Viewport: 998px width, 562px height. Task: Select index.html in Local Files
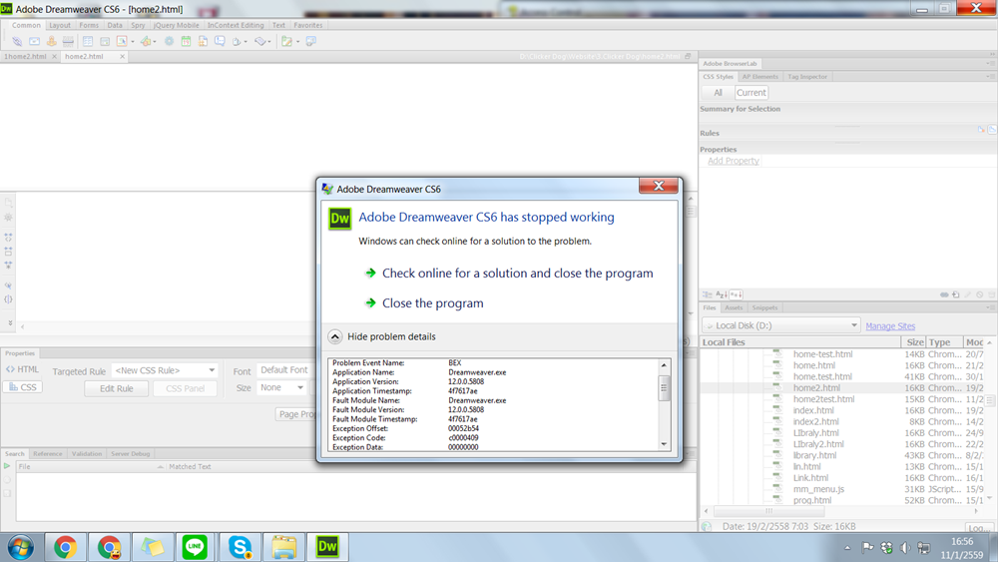[813, 410]
